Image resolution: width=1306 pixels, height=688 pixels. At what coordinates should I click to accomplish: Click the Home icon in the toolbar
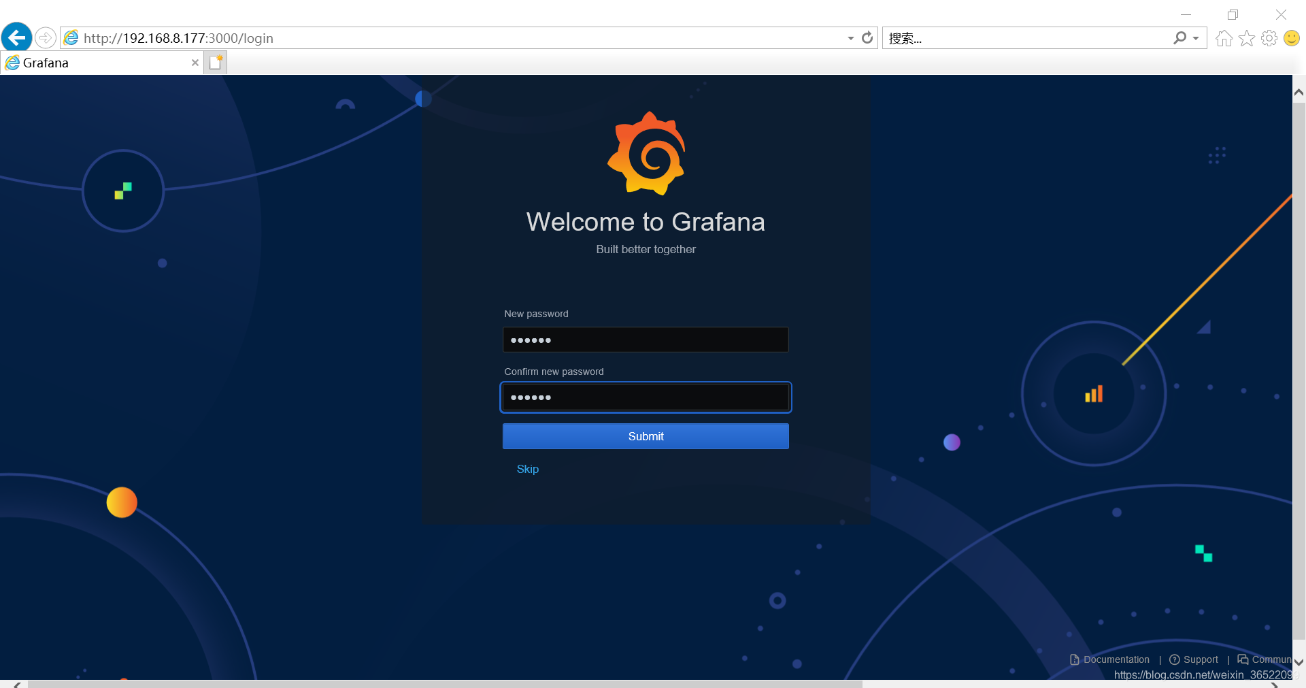point(1224,38)
